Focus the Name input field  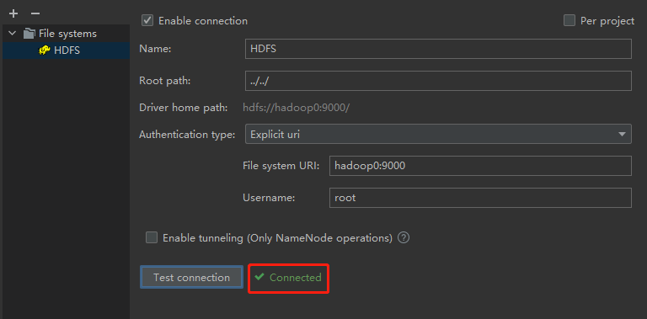438,49
